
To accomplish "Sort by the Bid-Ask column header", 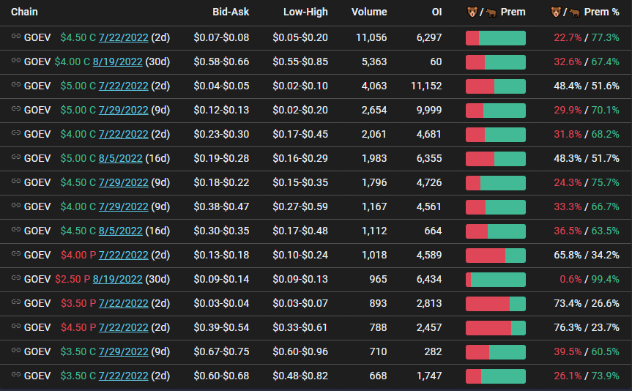I will click(231, 12).
